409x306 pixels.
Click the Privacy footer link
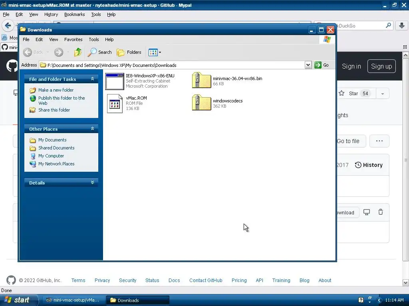coord(102,280)
